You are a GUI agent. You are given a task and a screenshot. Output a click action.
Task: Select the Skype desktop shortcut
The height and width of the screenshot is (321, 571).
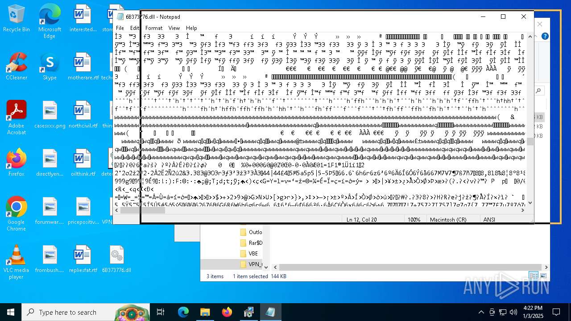[x=50, y=67]
